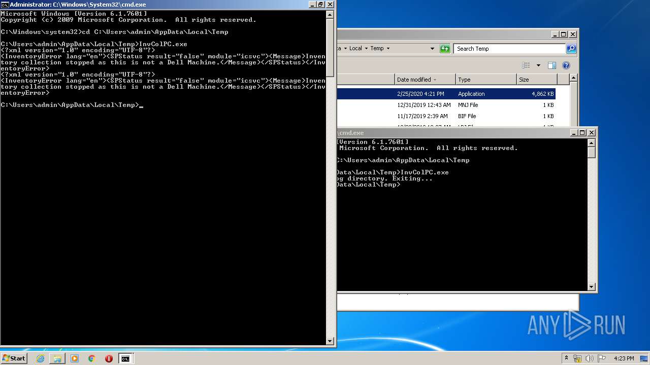650x365 pixels.
Task: Open the Action Center flag icon
Action: coord(602,358)
